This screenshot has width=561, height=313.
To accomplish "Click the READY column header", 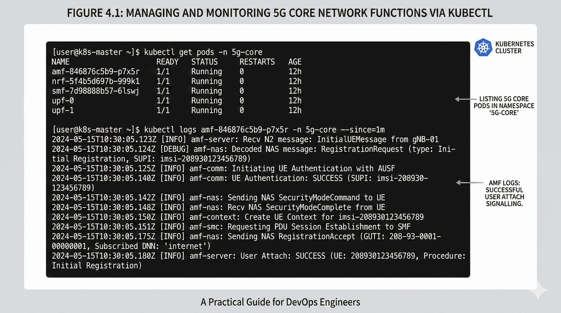I will tap(167, 62).
